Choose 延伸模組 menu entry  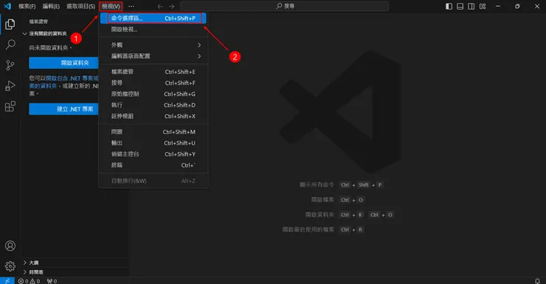click(x=153, y=117)
